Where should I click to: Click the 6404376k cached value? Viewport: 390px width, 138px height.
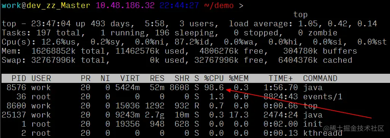(x=298, y=60)
